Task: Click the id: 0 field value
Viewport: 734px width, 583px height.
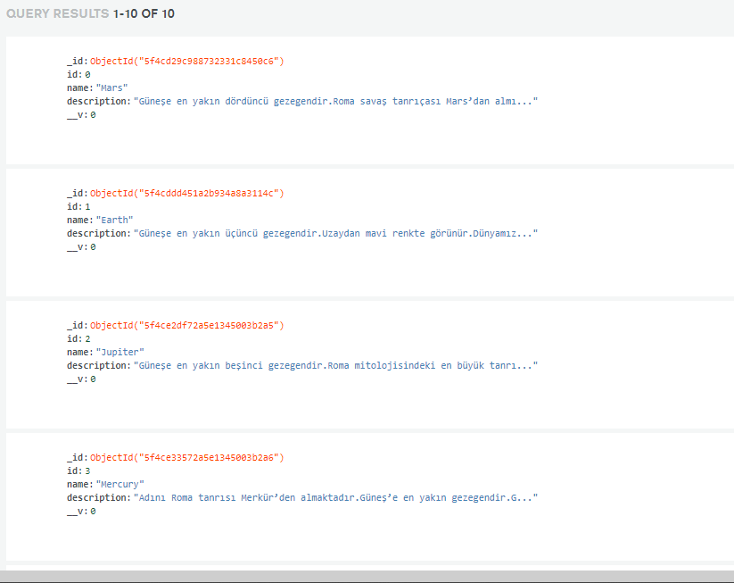Action: [87, 74]
